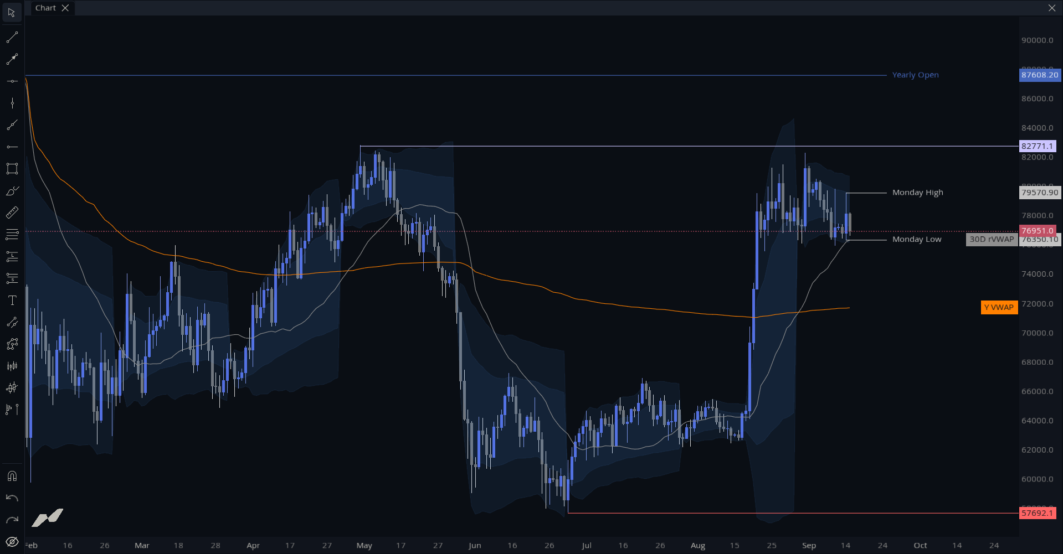Select the cursor pointer tool

tap(12, 12)
